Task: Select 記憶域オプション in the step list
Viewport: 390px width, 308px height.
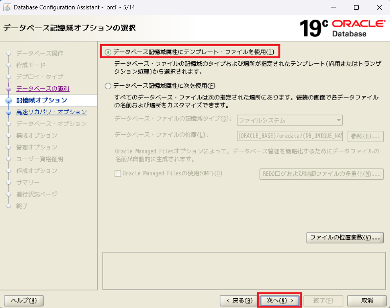Action: click(x=42, y=101)
